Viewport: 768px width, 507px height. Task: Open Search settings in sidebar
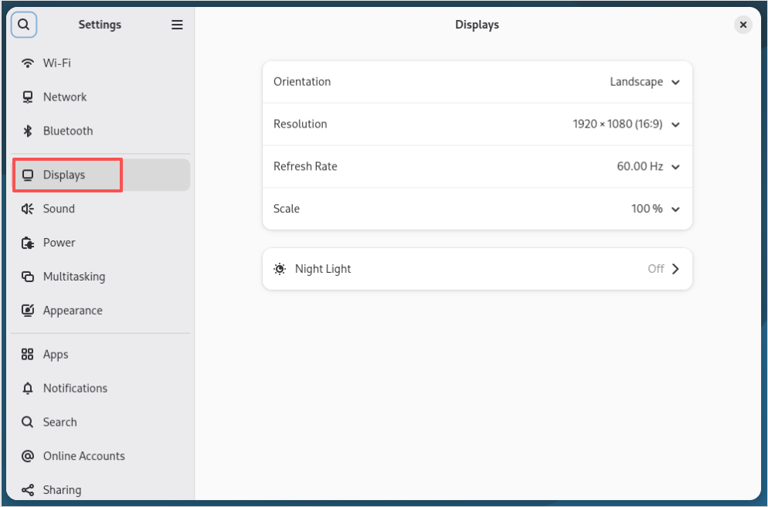tap(59, 422)
